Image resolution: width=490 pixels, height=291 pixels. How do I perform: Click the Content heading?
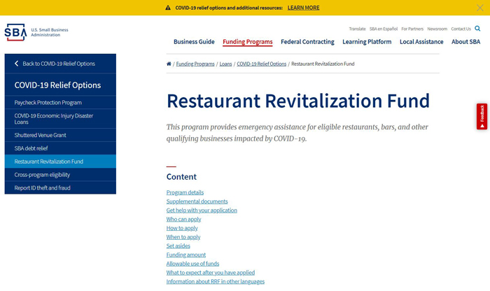click(181, 177)
